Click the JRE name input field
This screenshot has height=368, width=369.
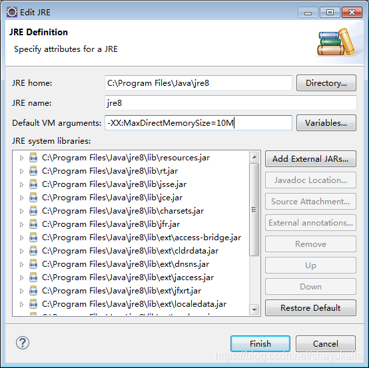(x=230, y=102)
